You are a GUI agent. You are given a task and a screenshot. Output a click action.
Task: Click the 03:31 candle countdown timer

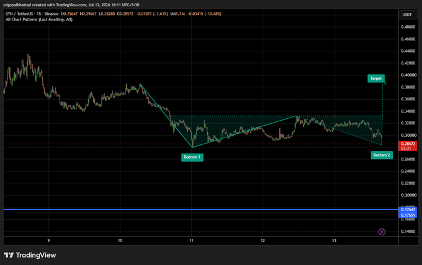406,148
